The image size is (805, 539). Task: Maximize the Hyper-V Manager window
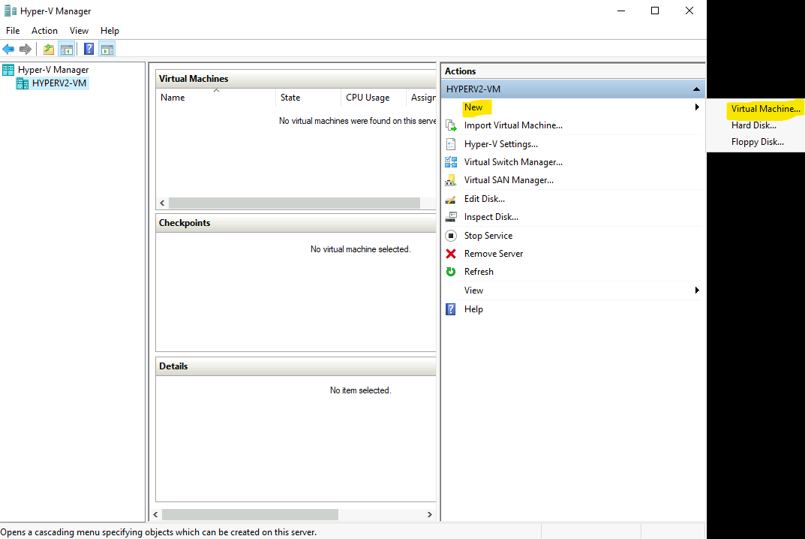[655, 11]
